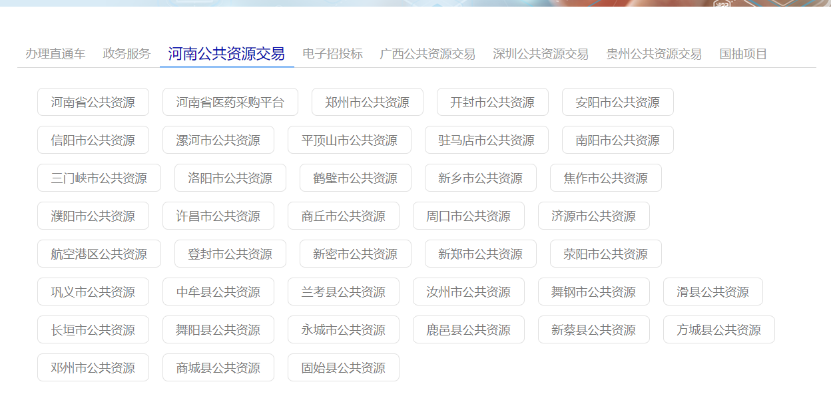Open 济源市公共资源 link
The image size is (831, 414).
594,216
